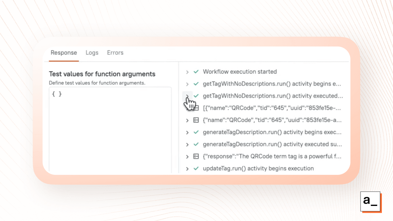Switch to the Logs tab
This screenshot has height=221, width=393.
point(92,52)
